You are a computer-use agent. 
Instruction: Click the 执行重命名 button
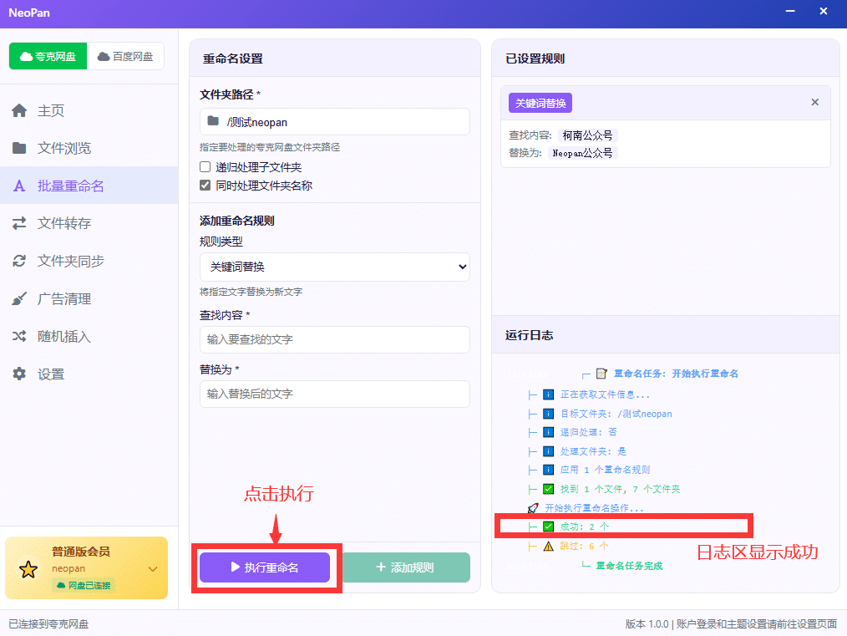click(265, 567)
